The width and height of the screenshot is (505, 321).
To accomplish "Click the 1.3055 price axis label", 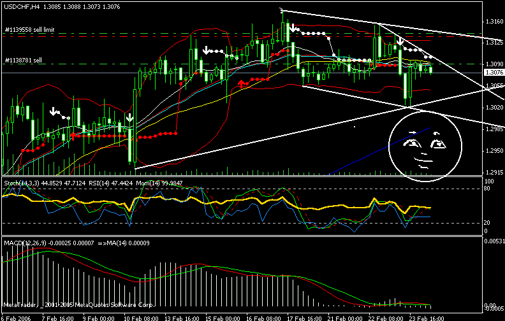I will (494, 86).
